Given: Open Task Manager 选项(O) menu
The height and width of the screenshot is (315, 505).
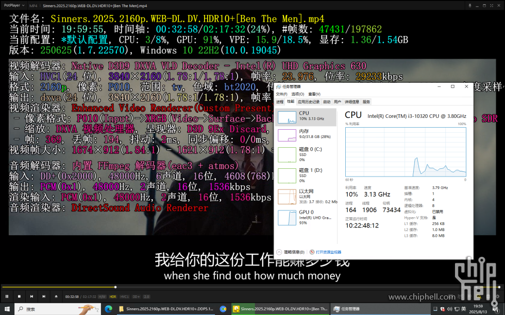Looking at the screenshot, I should click(x=298, y=94).
